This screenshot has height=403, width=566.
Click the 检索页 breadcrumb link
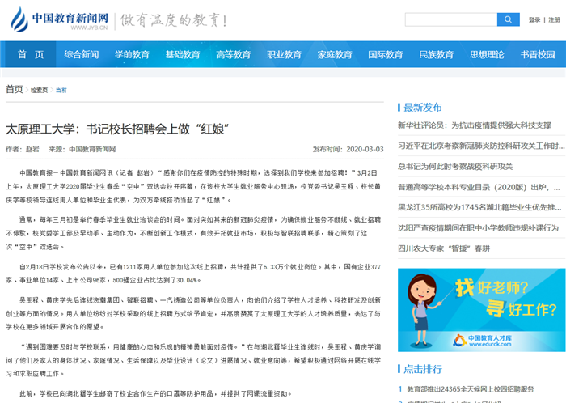[39, 91]
